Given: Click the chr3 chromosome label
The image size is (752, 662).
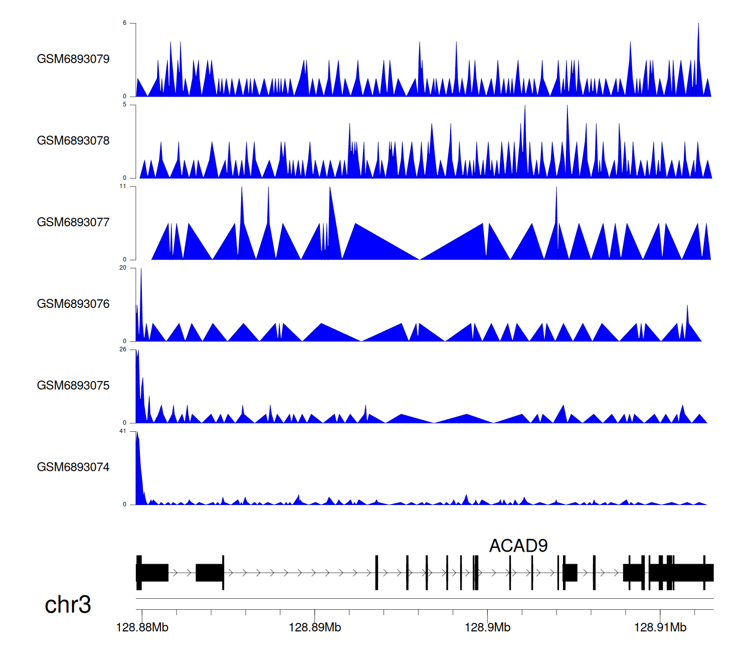Looking at the screenshot, I should [x=68, y=605].
